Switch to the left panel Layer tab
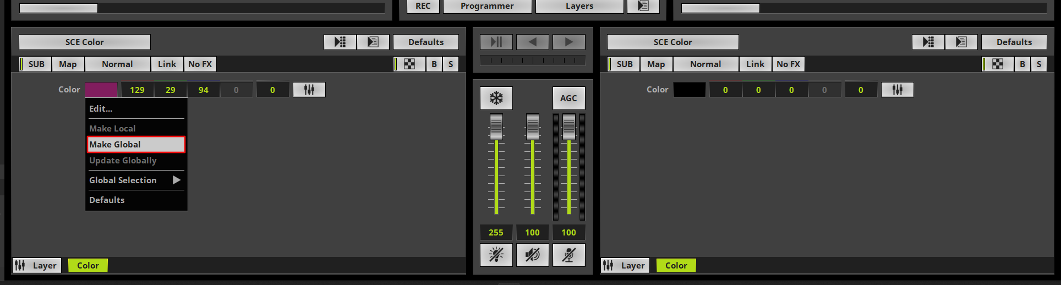Viewport: 1061px width, 285px height. click(x=37, y=266)
